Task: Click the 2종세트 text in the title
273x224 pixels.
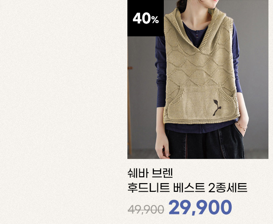Action: [228, 188]
